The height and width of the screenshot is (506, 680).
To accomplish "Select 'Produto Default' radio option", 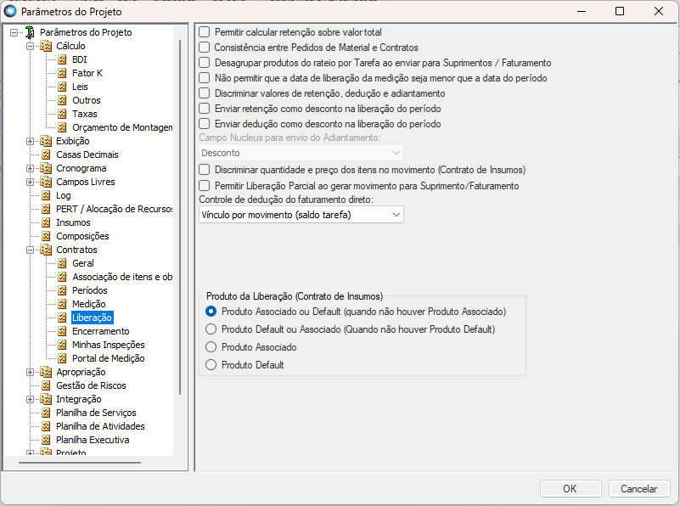I will (x=211, y=365).
